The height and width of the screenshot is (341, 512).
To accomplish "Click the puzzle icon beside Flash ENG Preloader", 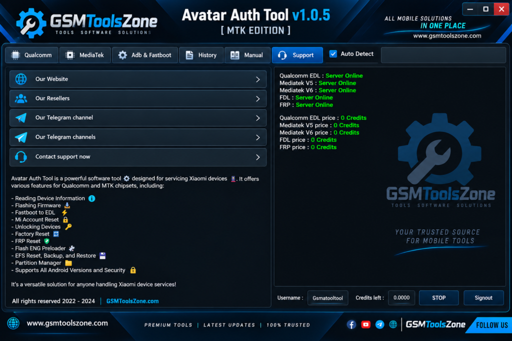I will [x=72, y=249].
